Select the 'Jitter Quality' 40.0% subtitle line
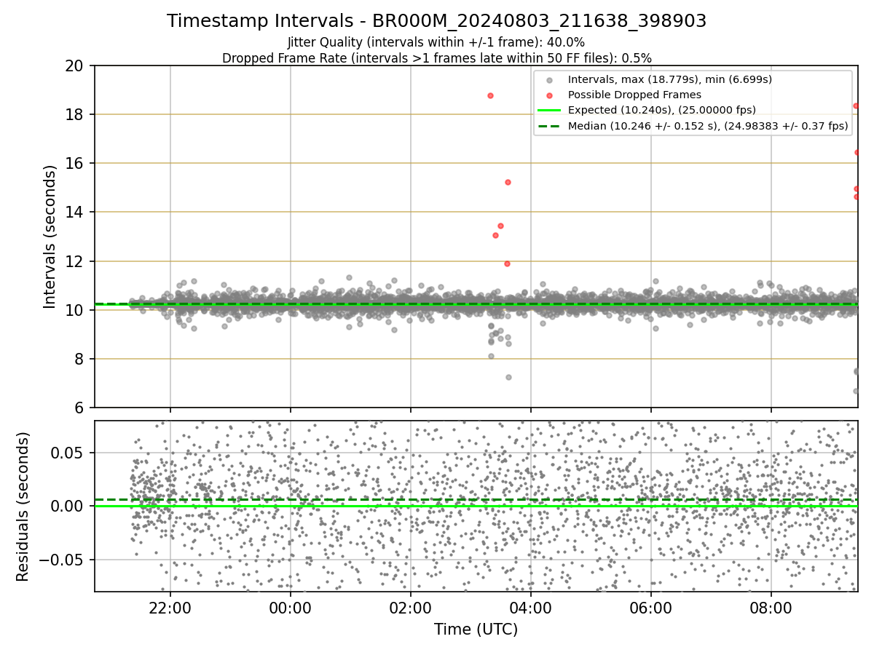 coord(436,42)
